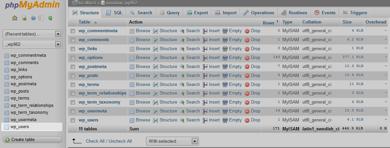Check the wp_usermeta row checkbox
Image resolution: width=390 pixels, height=148 pixels.
pyautogui.click(x=73, y=111)
